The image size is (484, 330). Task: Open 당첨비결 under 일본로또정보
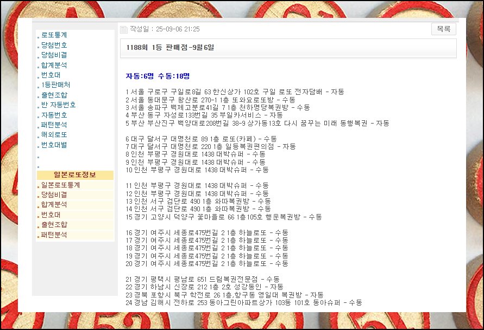click(x=54, y=195)
